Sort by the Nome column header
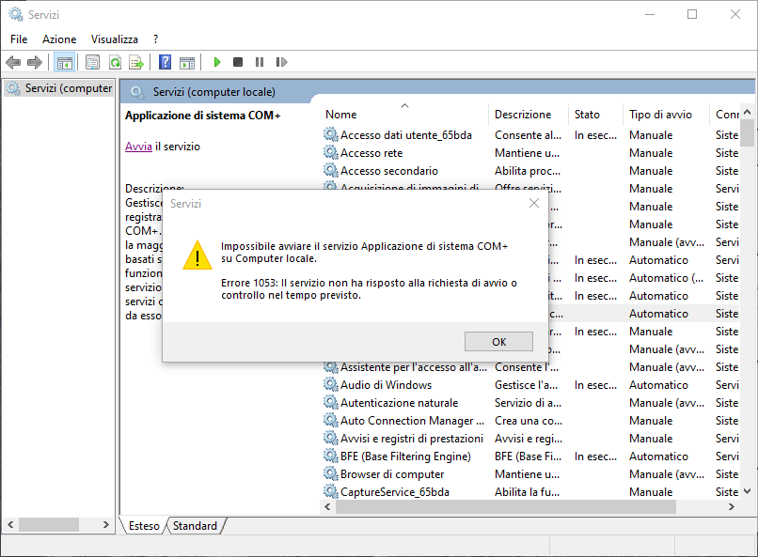Screen dimensions: 758x557 (x=403, y=115)
